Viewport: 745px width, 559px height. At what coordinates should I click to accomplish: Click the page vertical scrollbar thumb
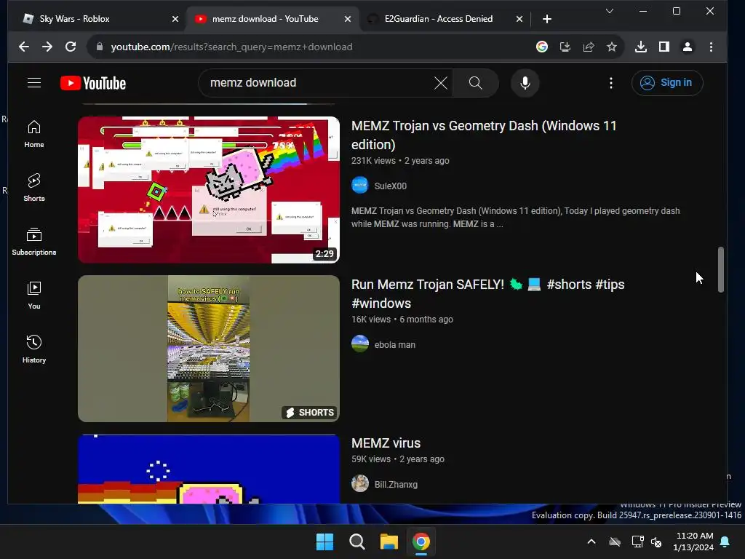point(720,269)
